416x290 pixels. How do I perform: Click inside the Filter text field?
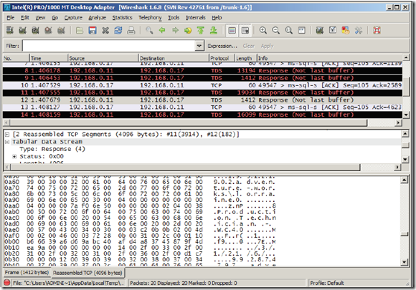pyautogui.click(x=109, y=46)
